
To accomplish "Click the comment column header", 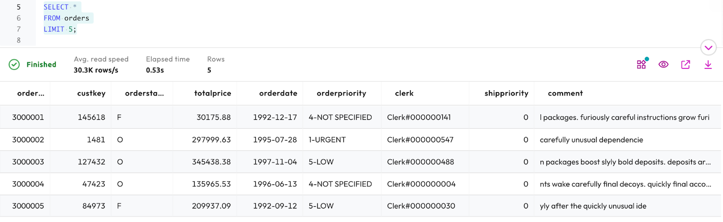I will [565, 93].
